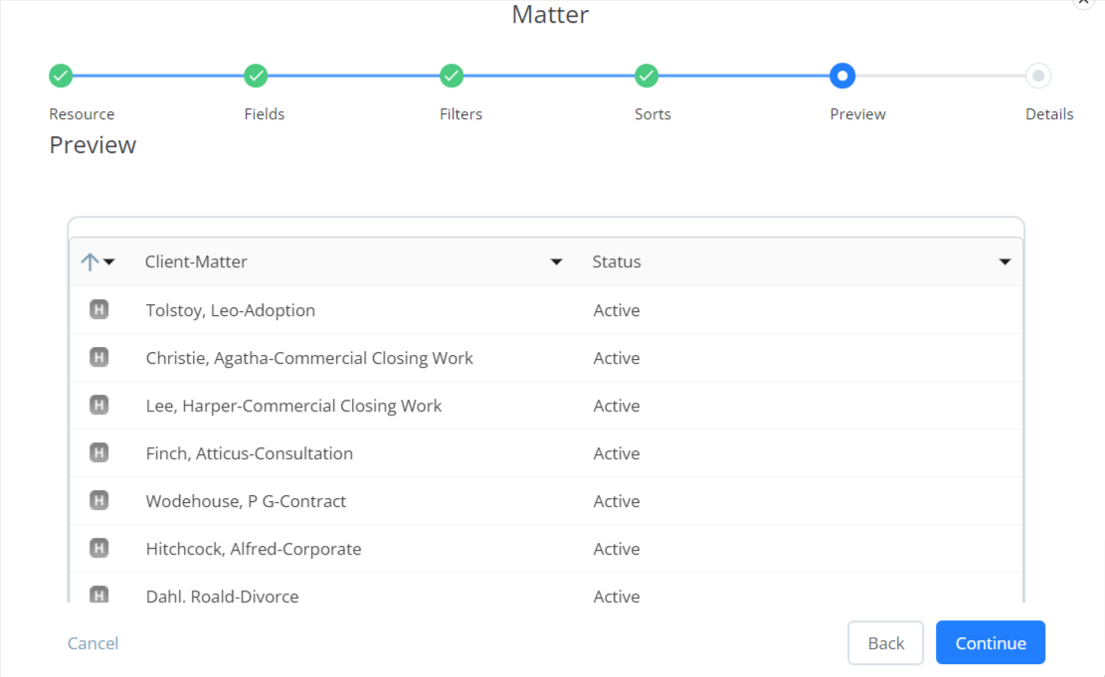
Task: Select Wodehouse, P G-Contract
Action: 246,502
